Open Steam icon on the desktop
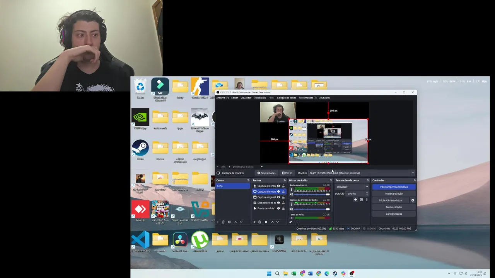495x278 pixels. [x=140, y=150]
